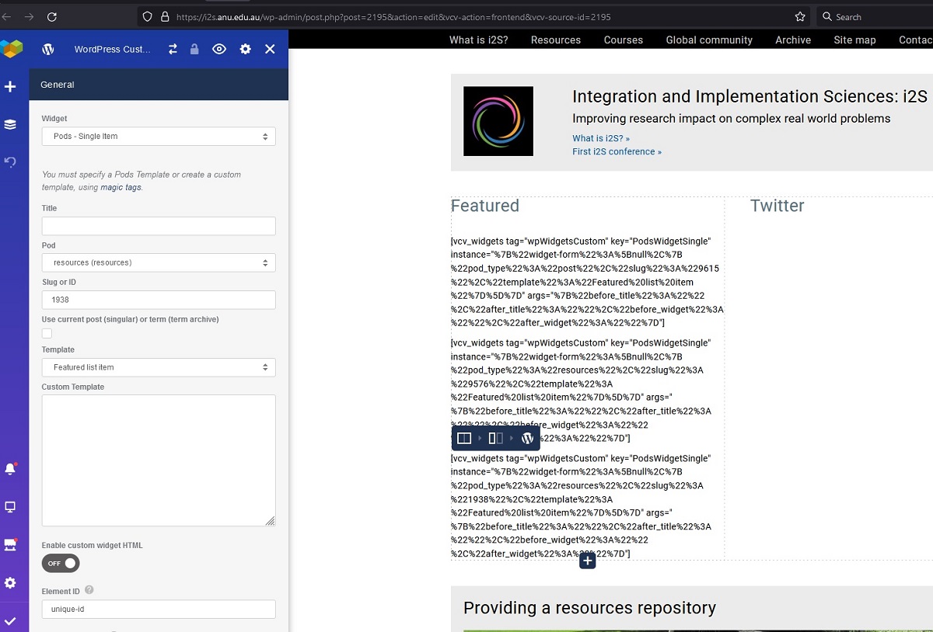Click the Custom Template text area
Screen dimensions: 933x632
(x=159, y=460)
